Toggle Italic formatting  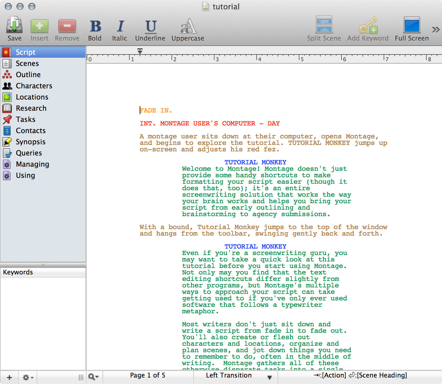coord(120,26)
